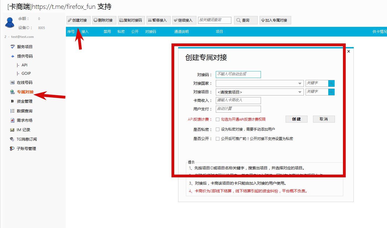Click the 子账号管理 icon
387x228 pixels.
[12, 149]
